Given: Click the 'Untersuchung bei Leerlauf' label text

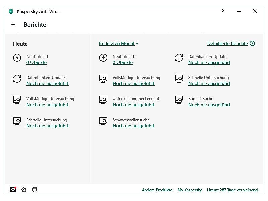Looking at the screenshot, I should tap(136, 99).
